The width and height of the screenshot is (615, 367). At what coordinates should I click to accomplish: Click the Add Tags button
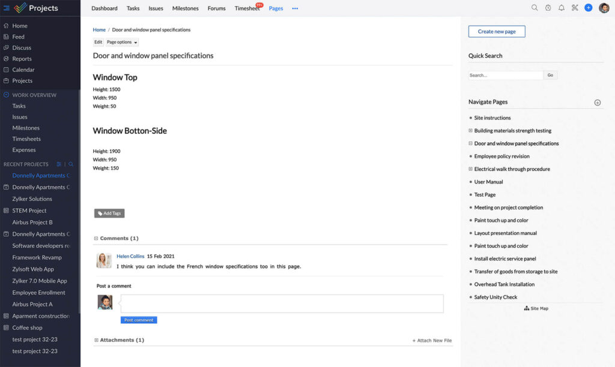(109, 213)
